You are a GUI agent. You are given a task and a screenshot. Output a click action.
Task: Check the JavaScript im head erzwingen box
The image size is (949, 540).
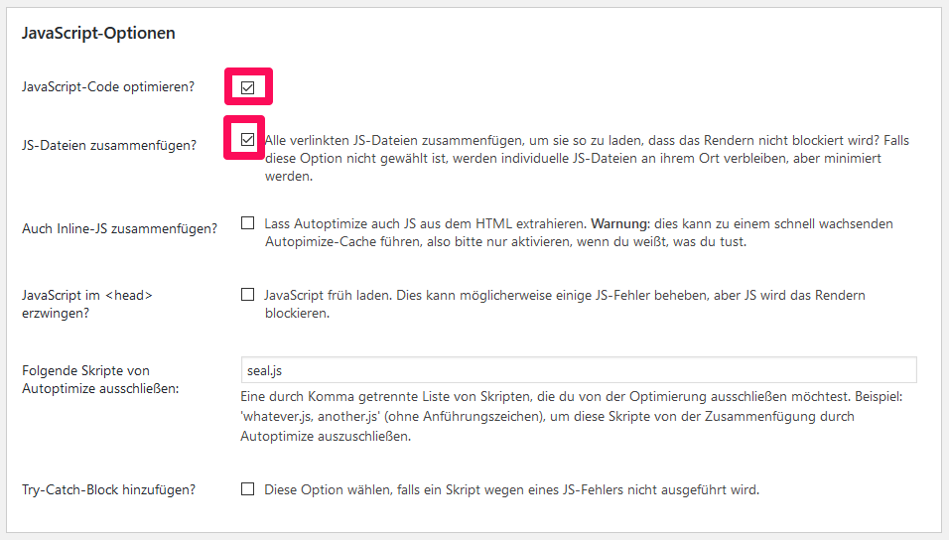(x=248, y=295)
